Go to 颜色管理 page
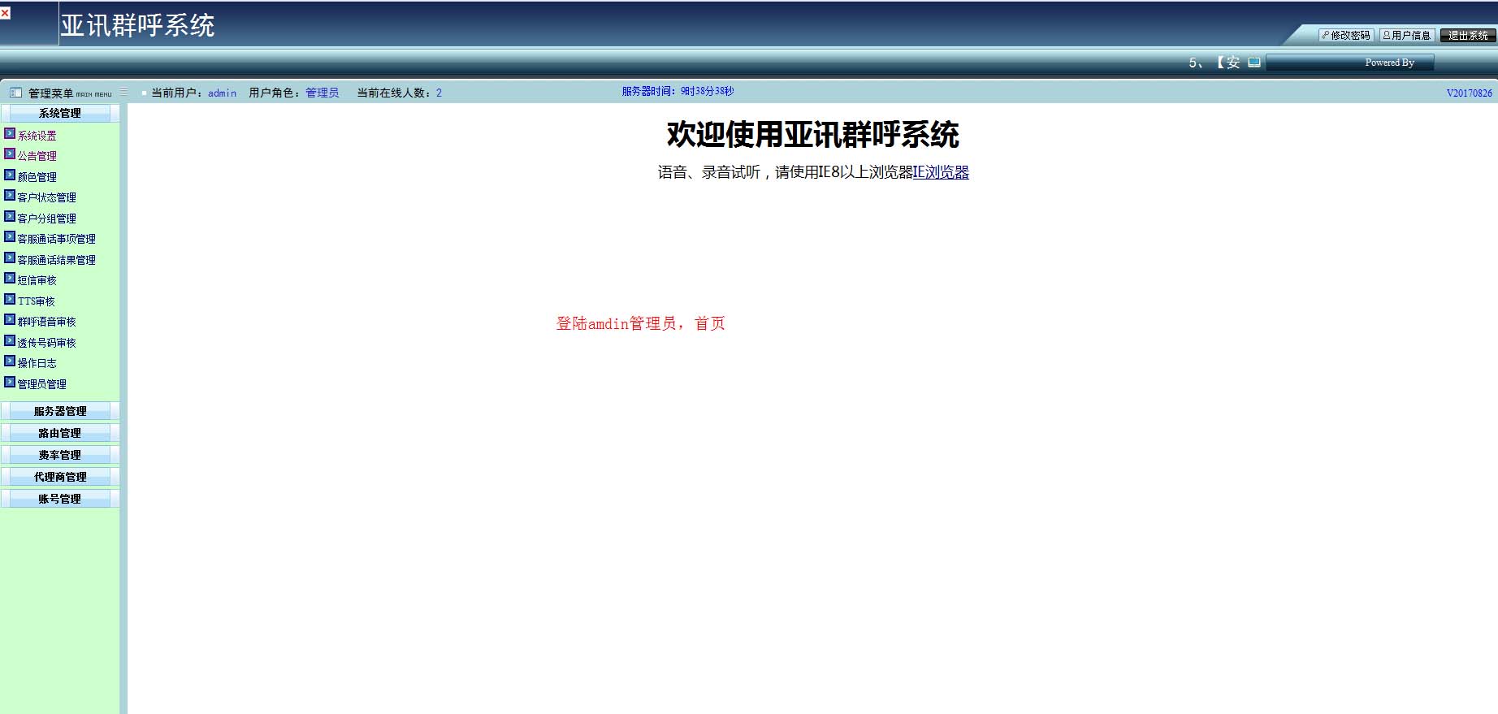Image resolution: width=1498 pixels, height=714 pixels. [37, 177]
